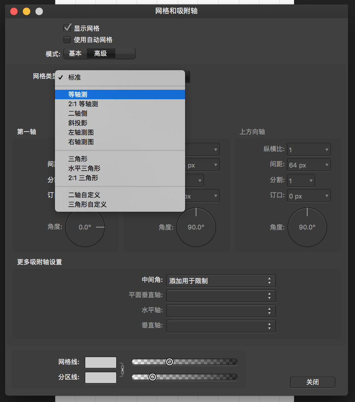
Task: Open 纵横比 dropdown in 上方向轴
Action: (x=309, y=150)
